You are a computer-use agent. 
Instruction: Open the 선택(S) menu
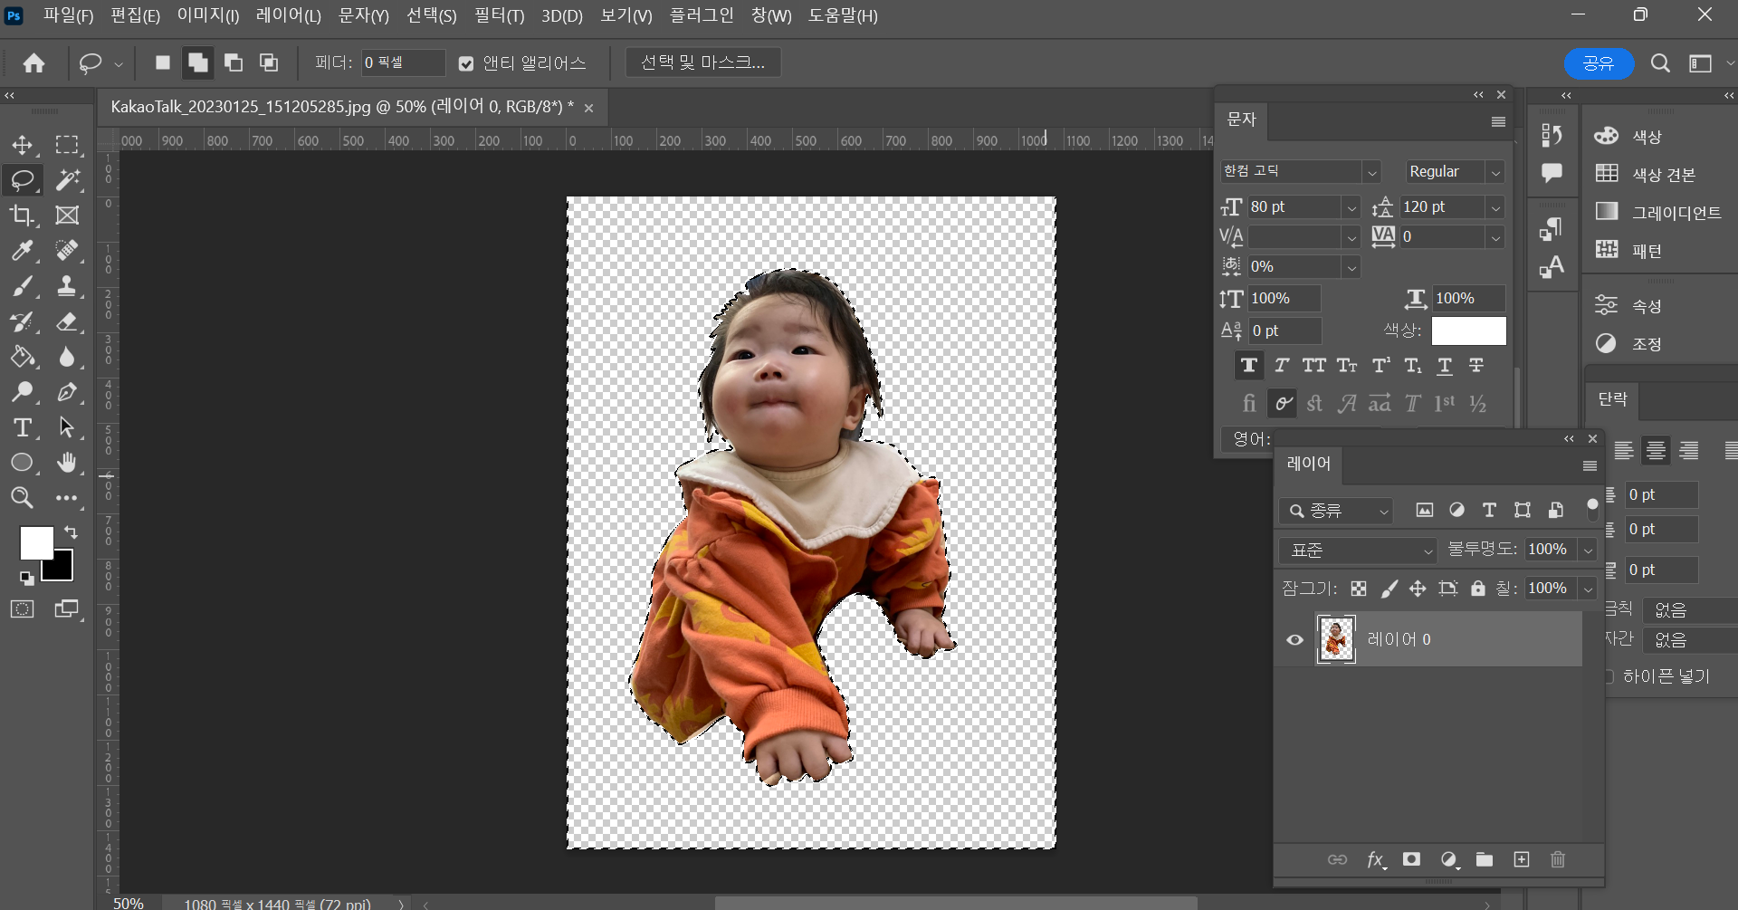432,15
